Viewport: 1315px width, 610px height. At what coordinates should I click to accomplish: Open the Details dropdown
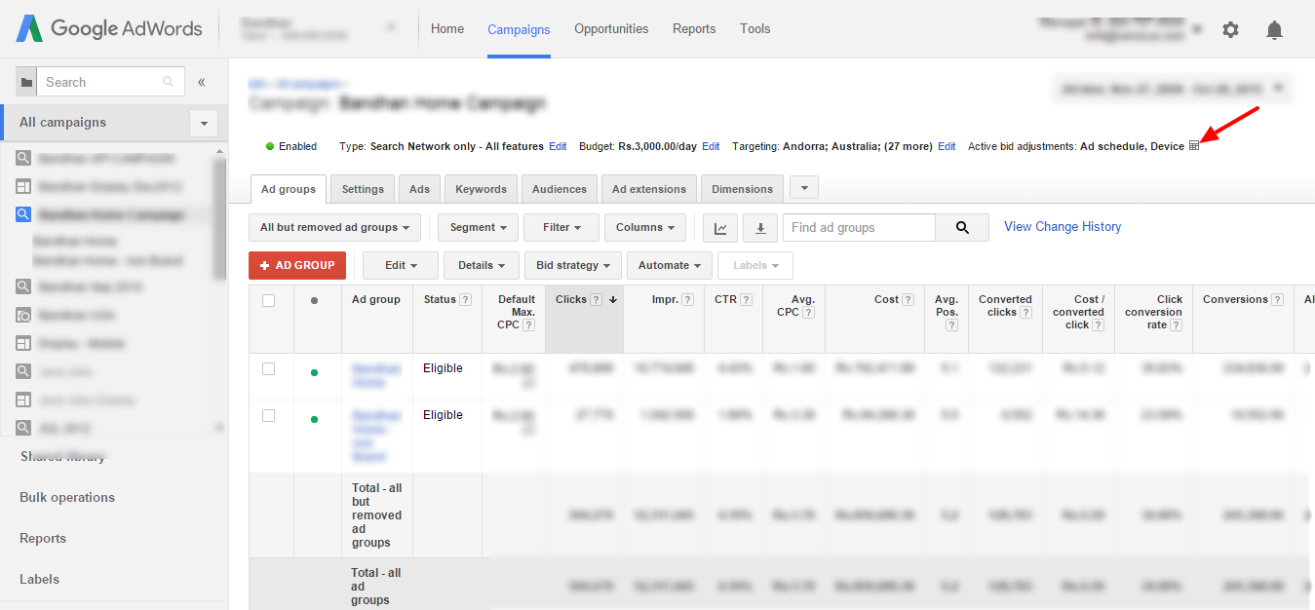coord(481,265)
